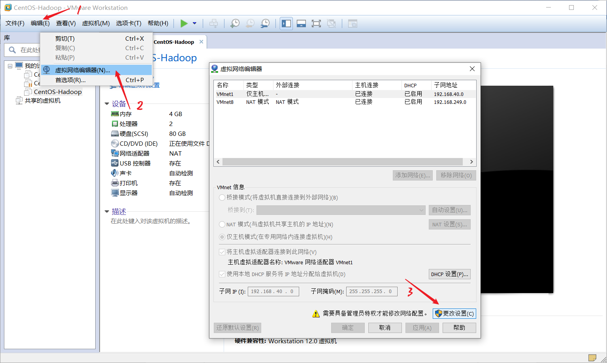Toggle the 使用本地 DHCP 服务 checkbox
Viewport: 607px width, 363px height.
click(222, 274)
